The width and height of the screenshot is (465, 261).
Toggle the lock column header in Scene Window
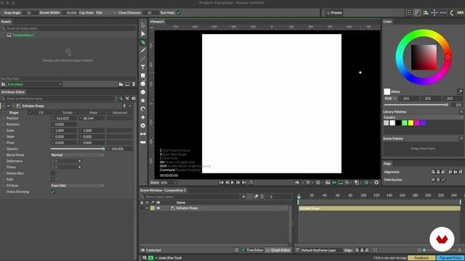tap(142, 203)
